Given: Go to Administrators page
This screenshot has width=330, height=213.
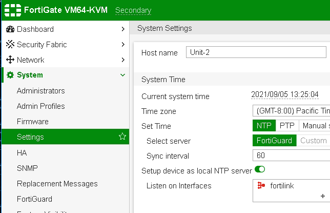Looking at the screenshot, I should coord(41,91).
